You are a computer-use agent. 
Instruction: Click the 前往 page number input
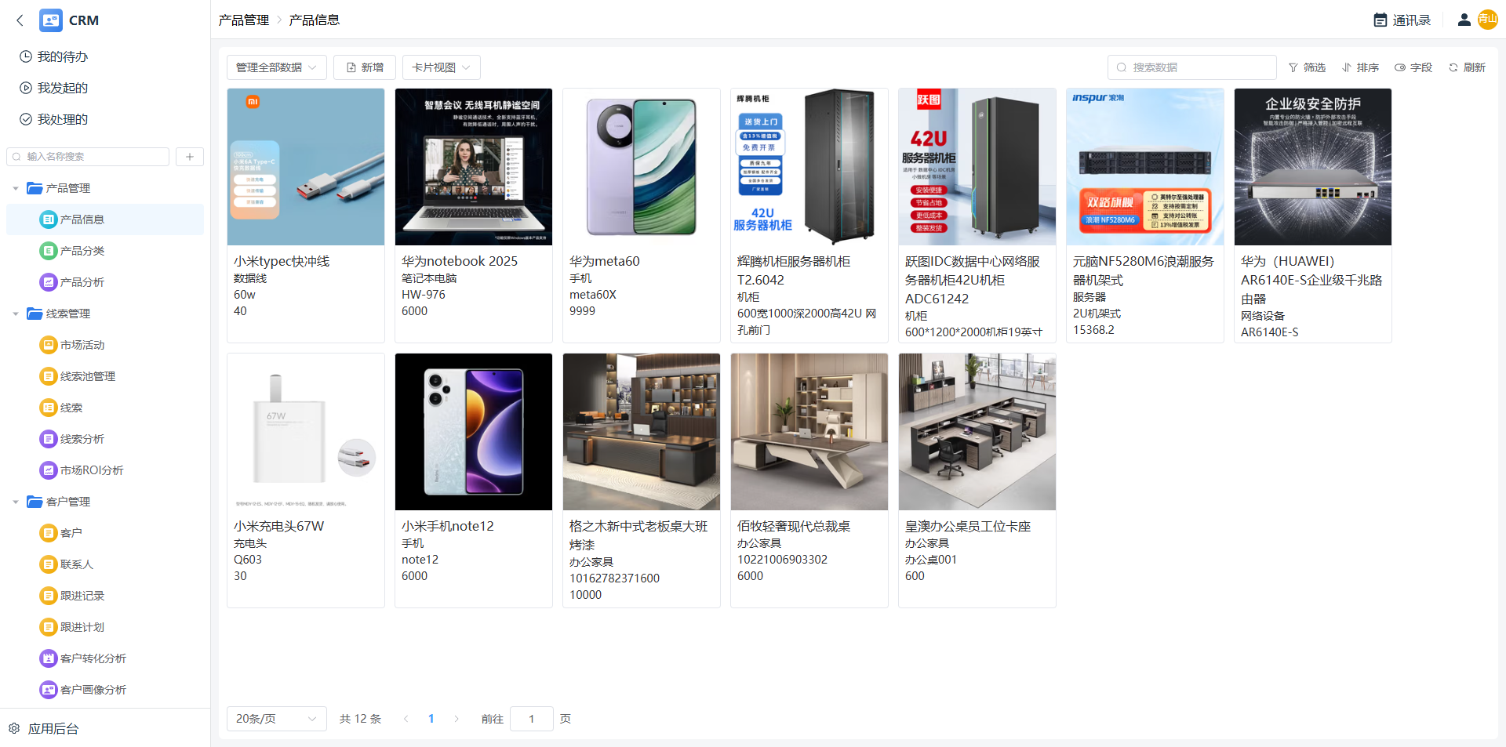(x=532, y=719)
